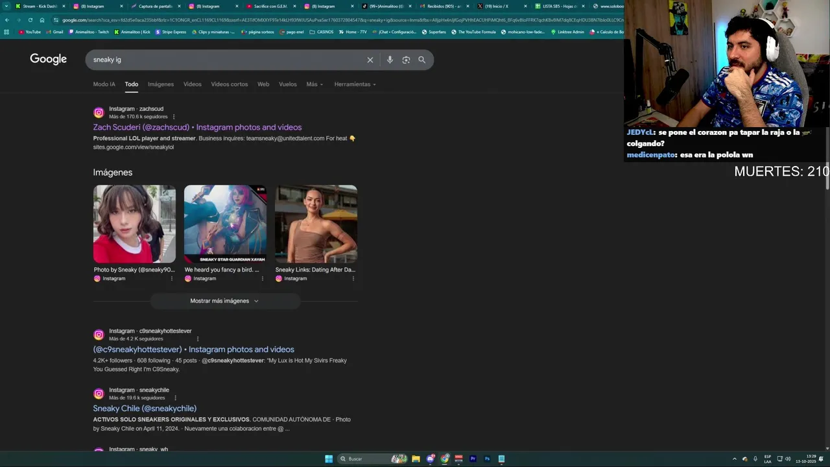Screen dimensions: 830x467
Task: Open 'The YouTube Formula' bookmark
Action: click(x=473, y=32)
